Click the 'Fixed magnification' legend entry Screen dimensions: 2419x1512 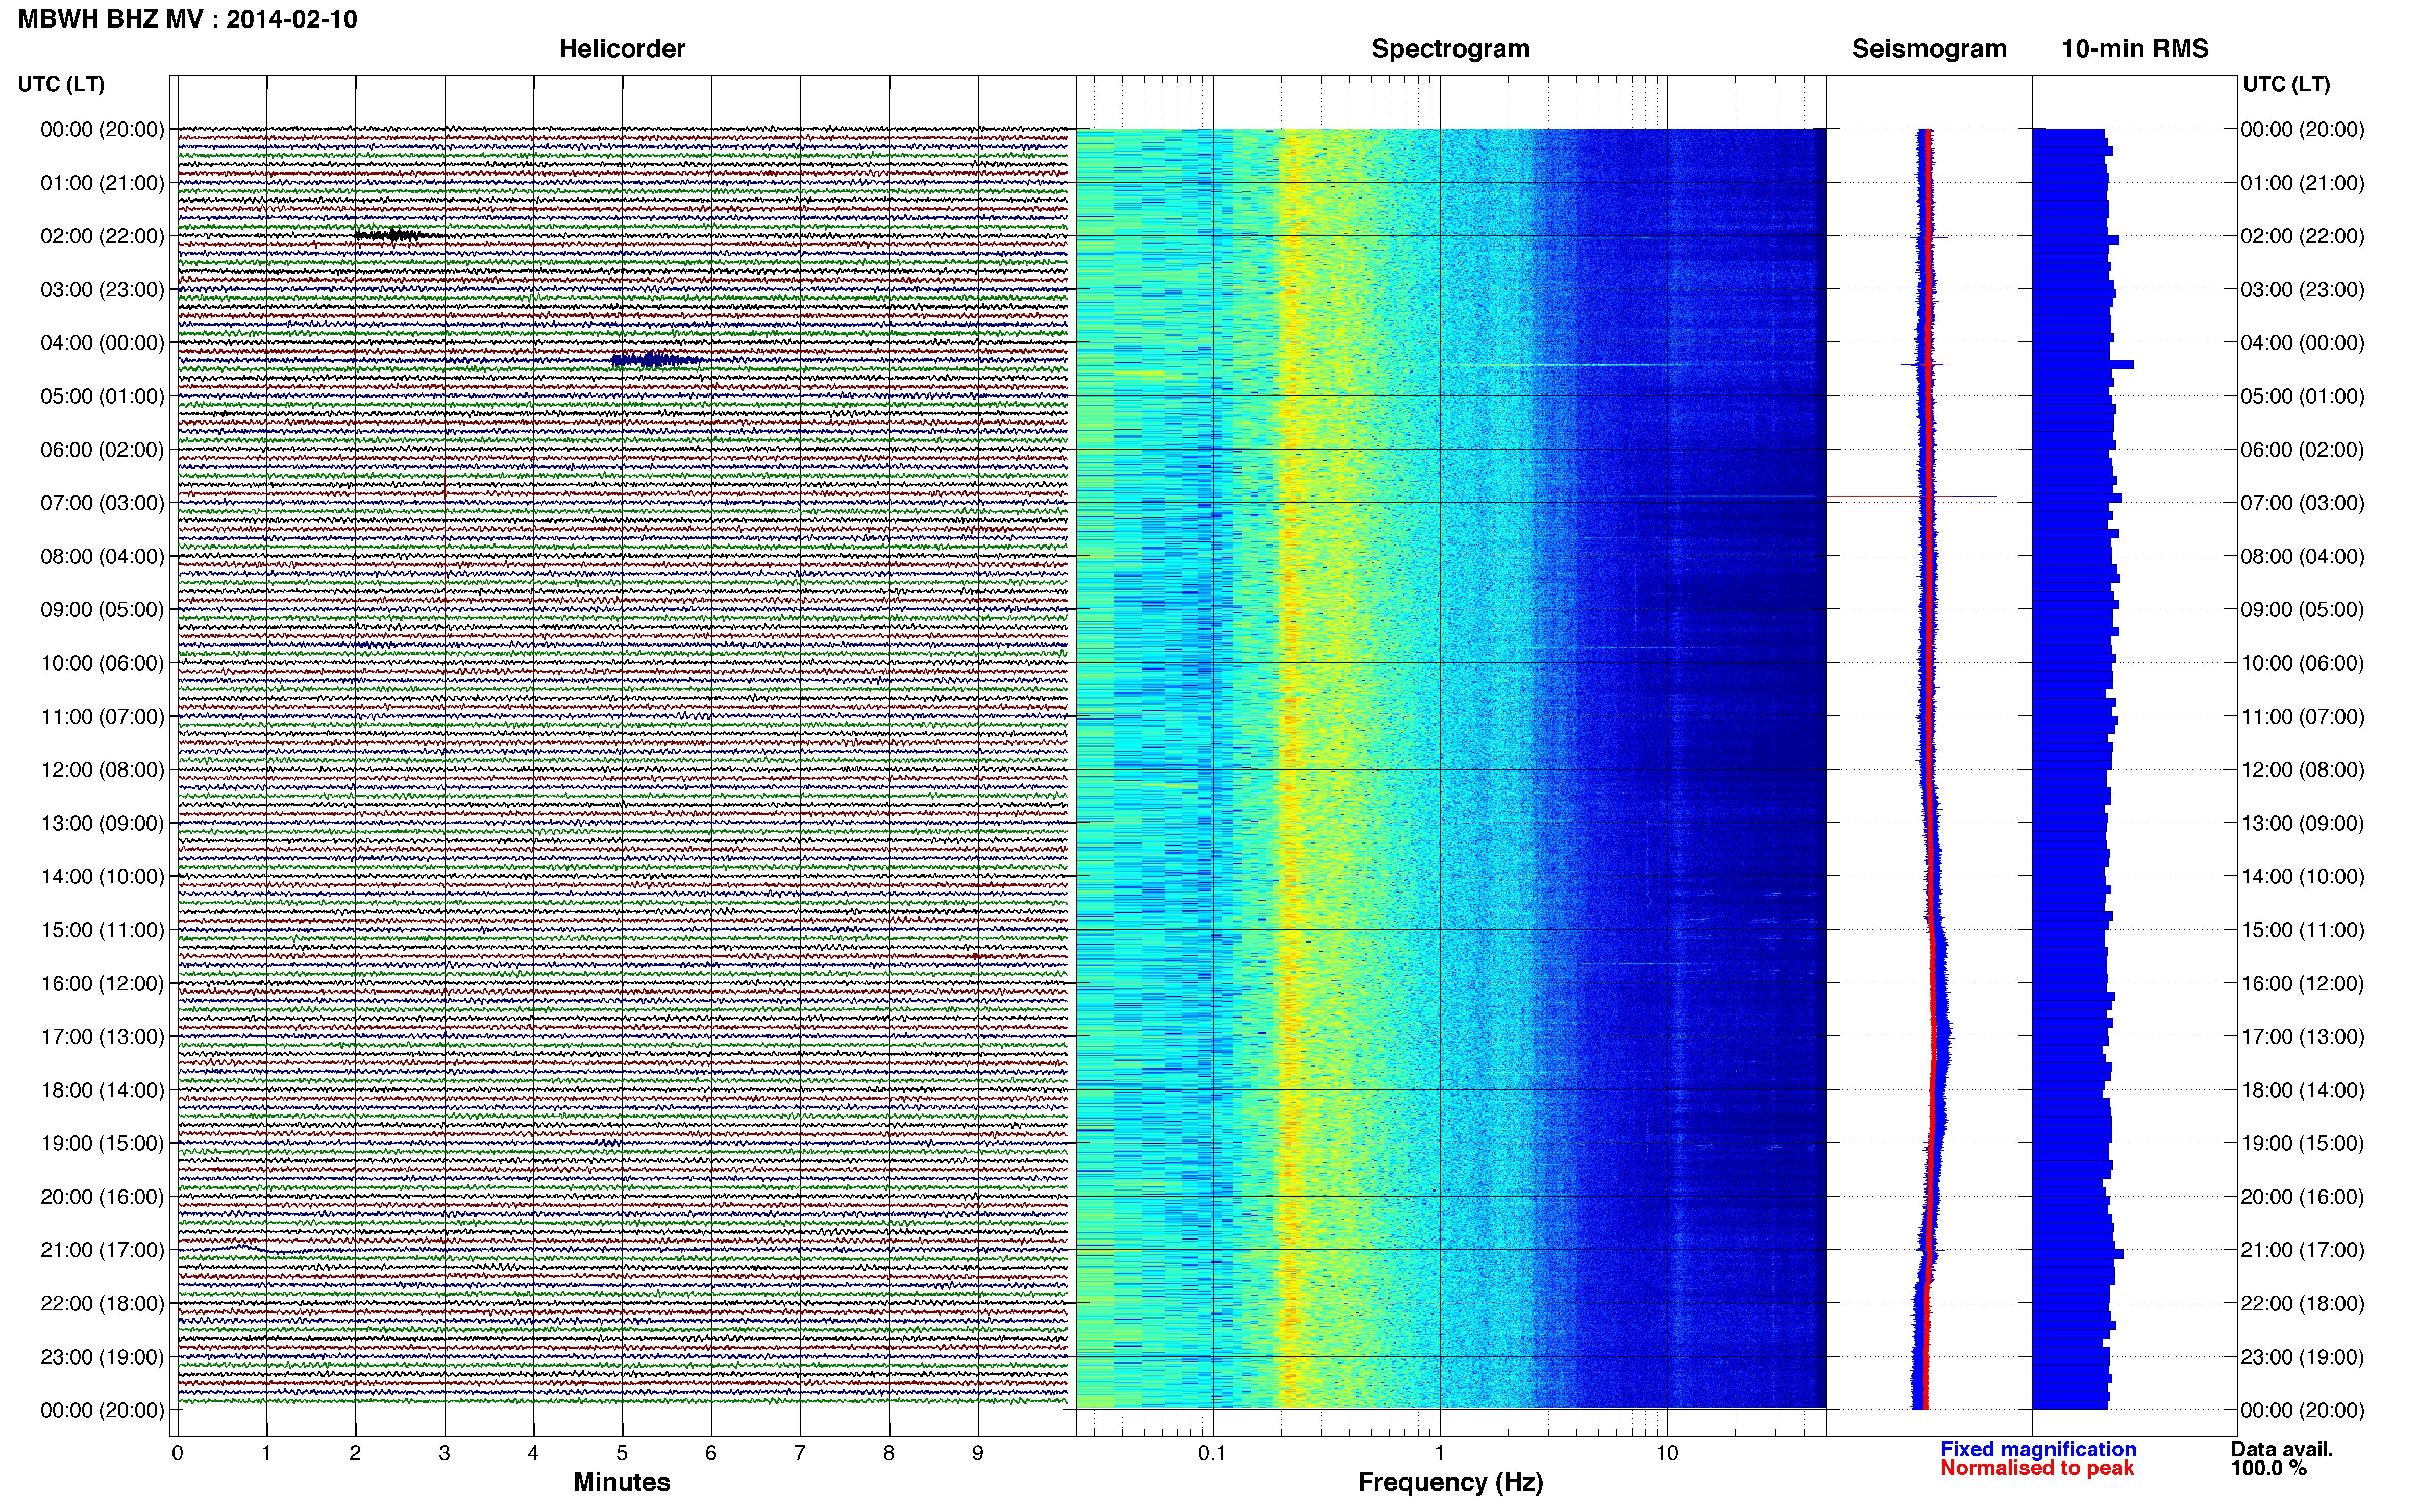tap(2038, 1449)
